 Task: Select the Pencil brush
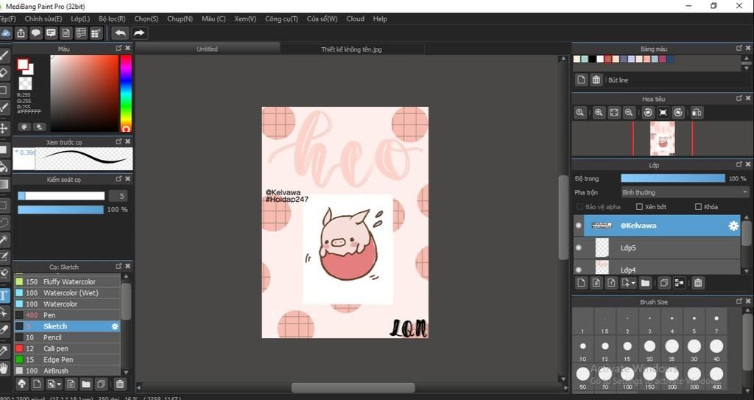click(67, 337)
